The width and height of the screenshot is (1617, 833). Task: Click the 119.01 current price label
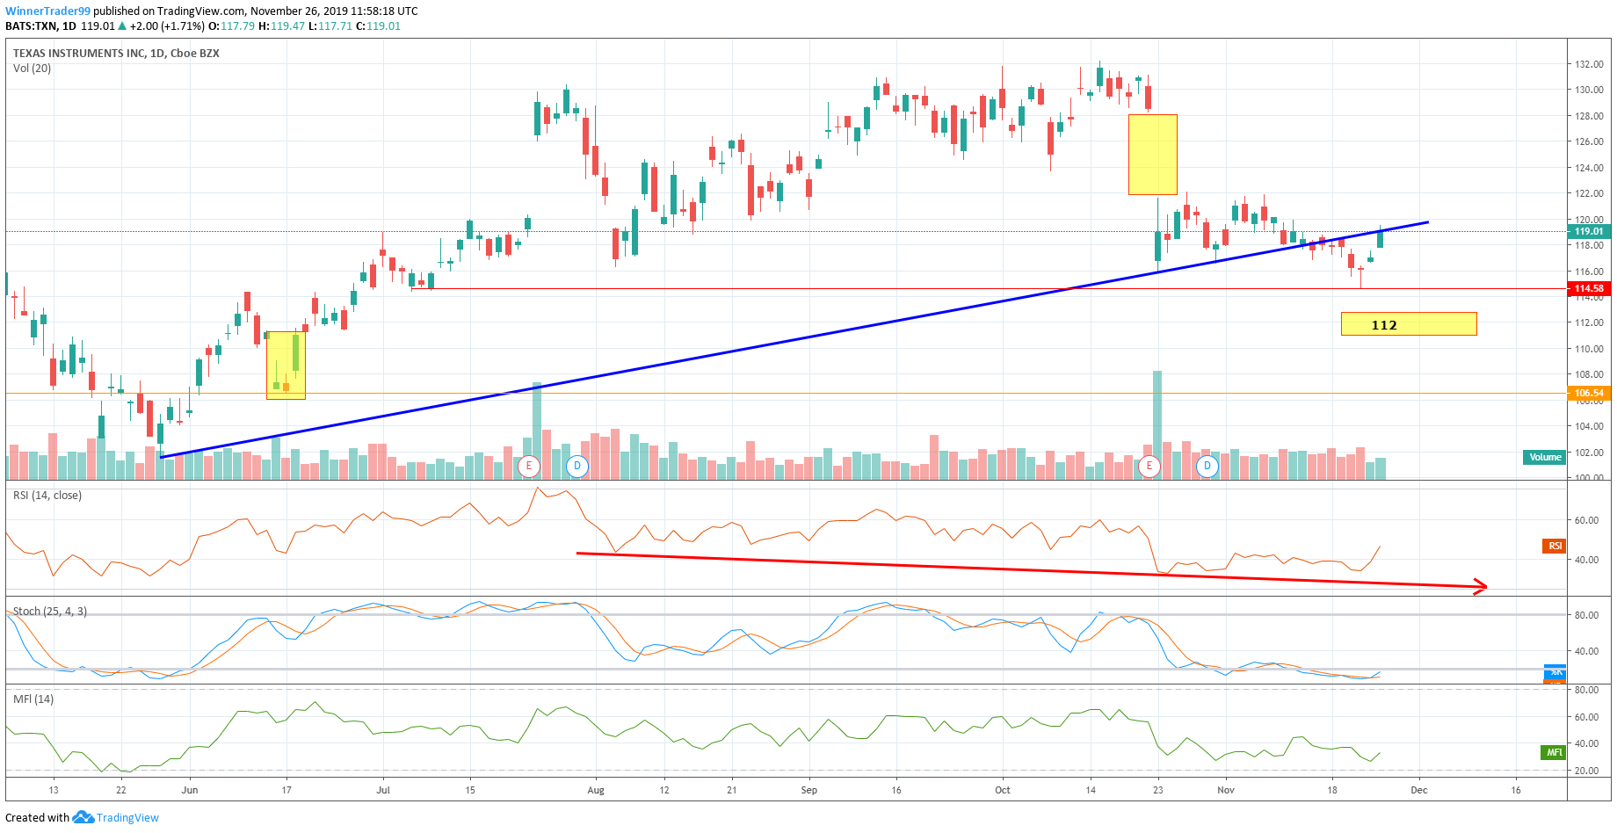click(x=1589, y=231)
